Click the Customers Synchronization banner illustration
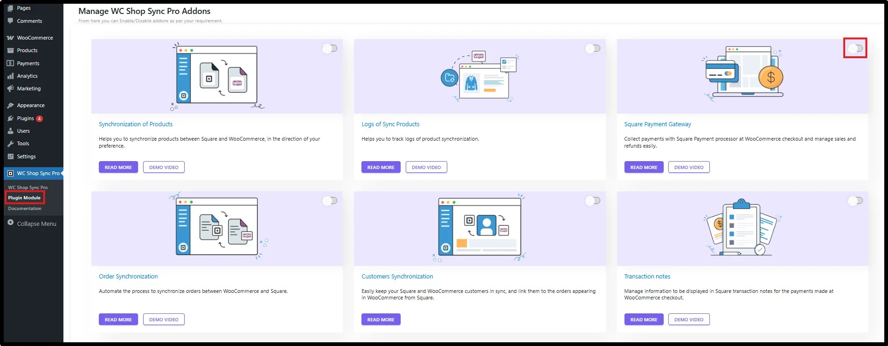The width and height of the screenshot is (888, 346). [x=480, y=229]
